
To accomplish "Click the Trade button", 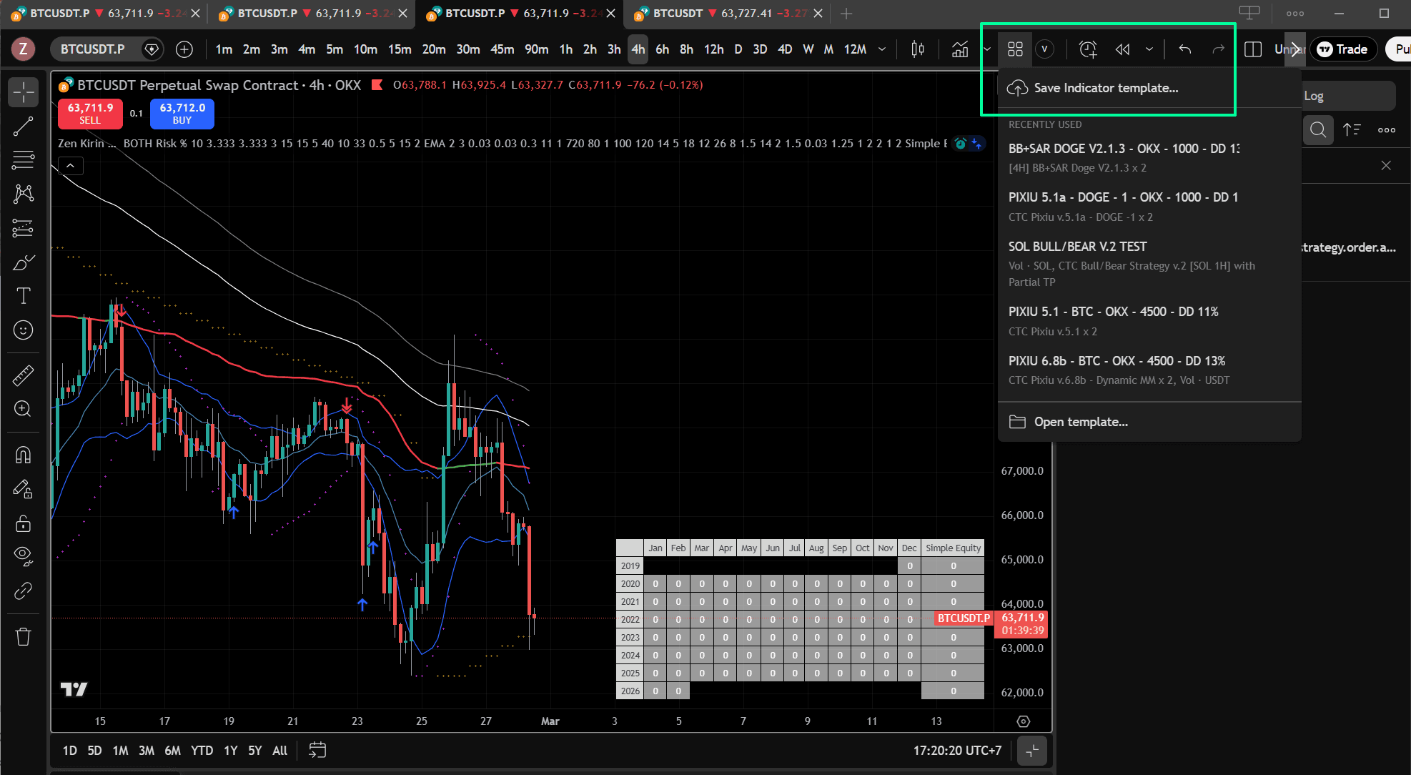I will click(x=1342, y=49).
